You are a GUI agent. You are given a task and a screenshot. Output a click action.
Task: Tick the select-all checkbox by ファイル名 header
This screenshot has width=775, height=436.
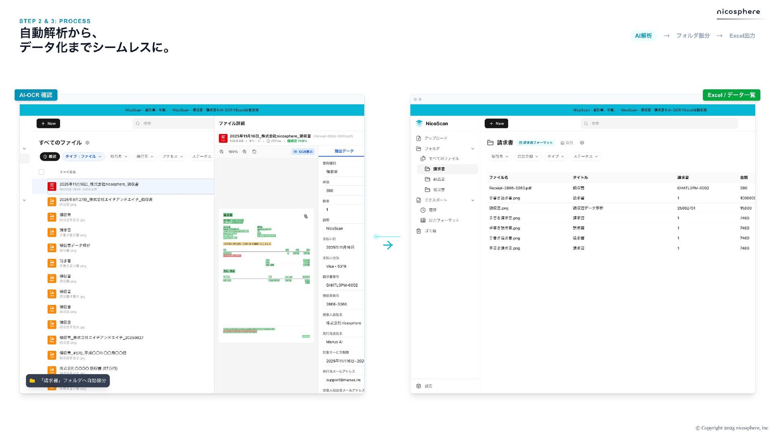click(x=42, y=172)
